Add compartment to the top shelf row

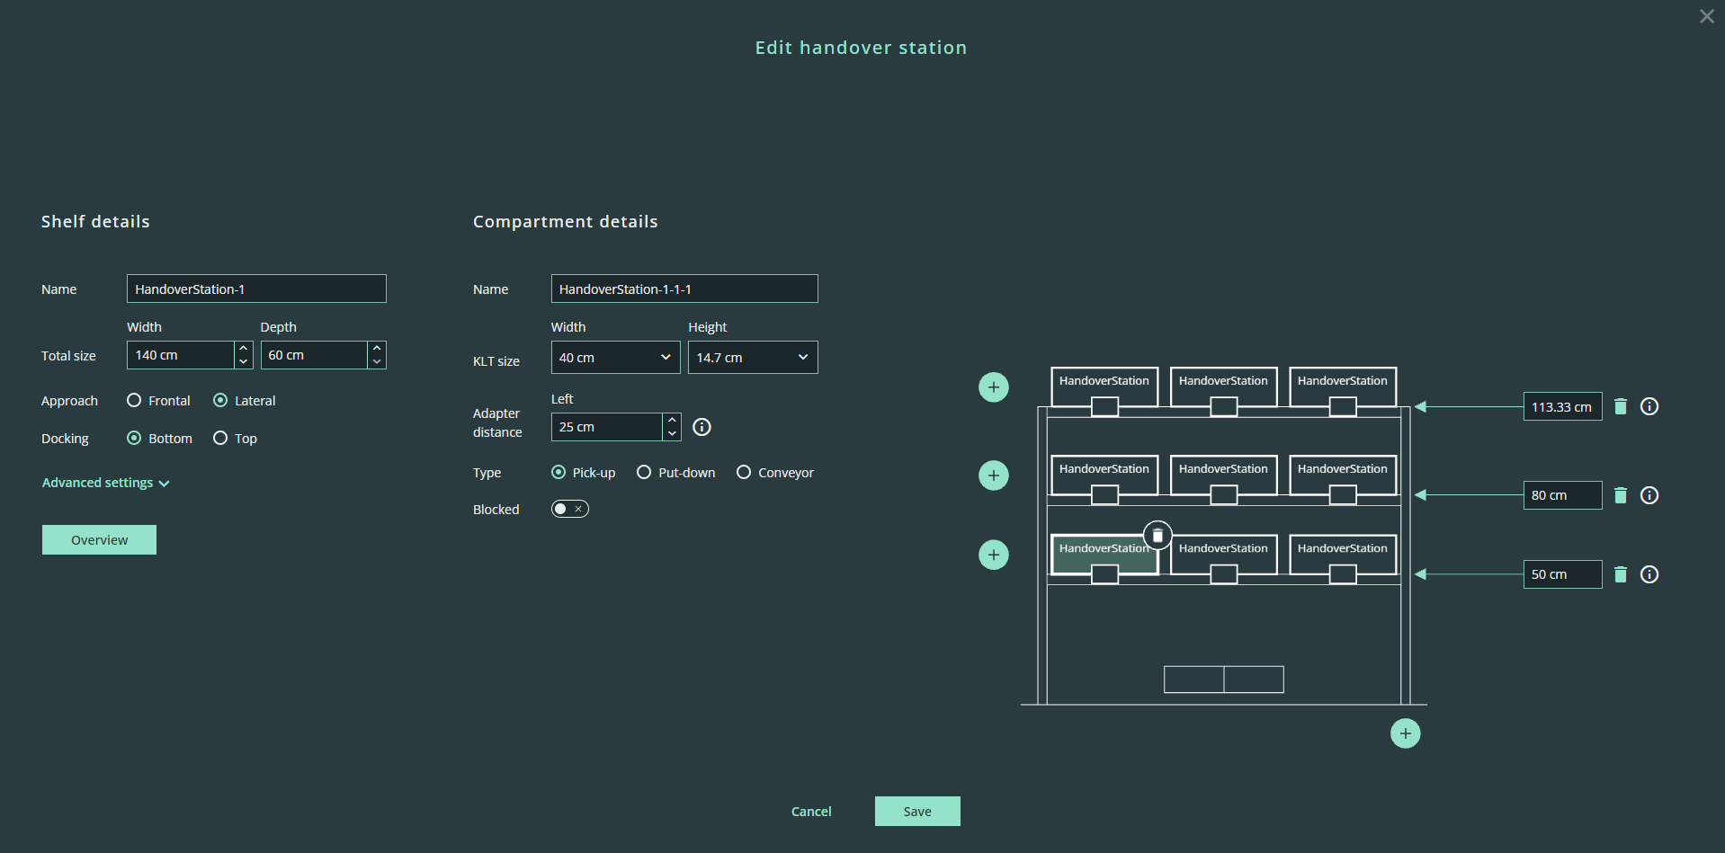993,387
